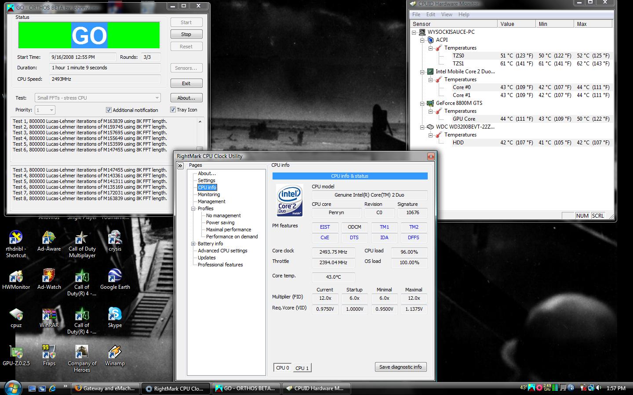Collapse the WYSOCKISAUCE-PC root node
This screenshot has width=633, height=395.
tap(414, 32)
